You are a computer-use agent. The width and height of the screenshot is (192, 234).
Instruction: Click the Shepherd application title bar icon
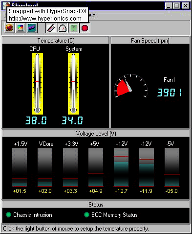[x=6, y=5]
